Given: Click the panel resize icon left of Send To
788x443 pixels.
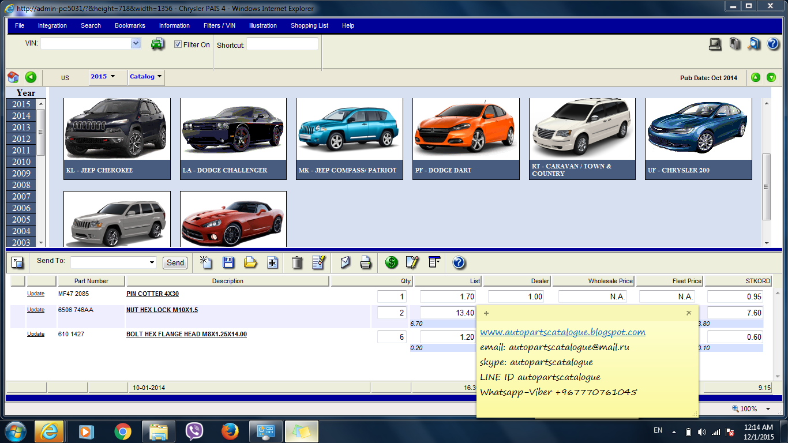Looking at the screenshot, I should [x=17, y=262].
